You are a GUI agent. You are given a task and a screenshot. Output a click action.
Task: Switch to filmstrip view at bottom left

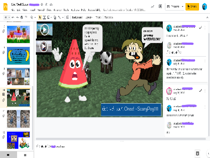coord(8,155)
